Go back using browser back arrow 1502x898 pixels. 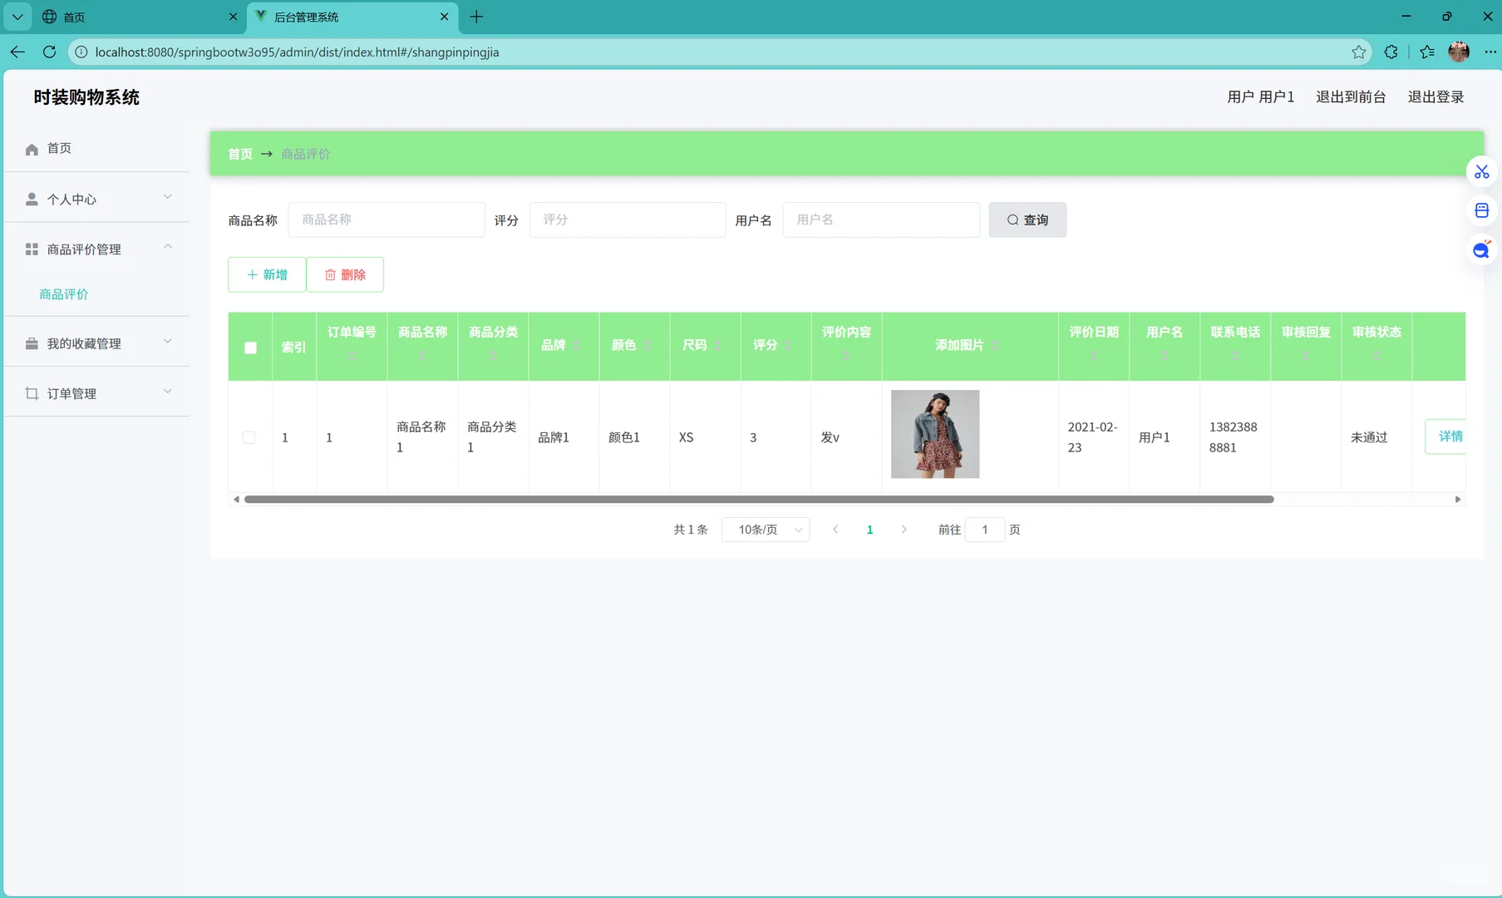(17, 52)
